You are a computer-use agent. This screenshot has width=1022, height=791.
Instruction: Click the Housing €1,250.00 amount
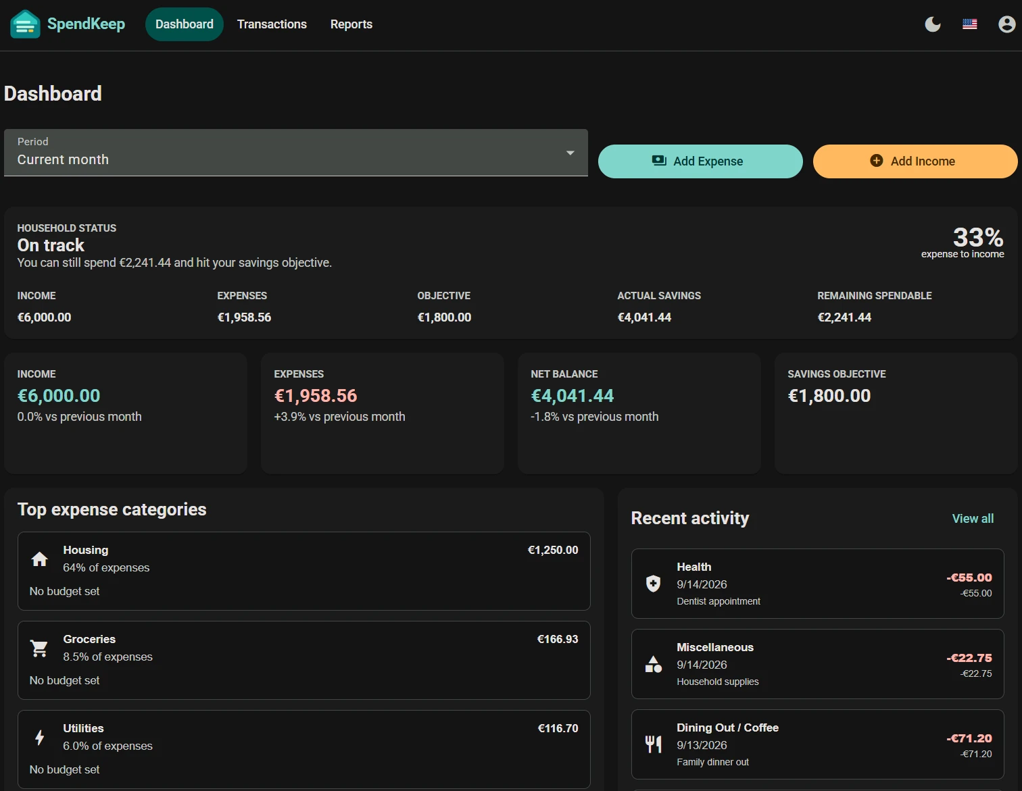coord(553,550)
